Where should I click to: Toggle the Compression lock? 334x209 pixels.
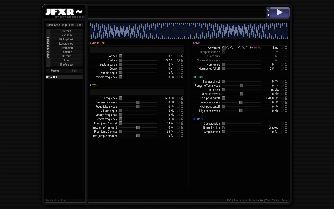286,124
